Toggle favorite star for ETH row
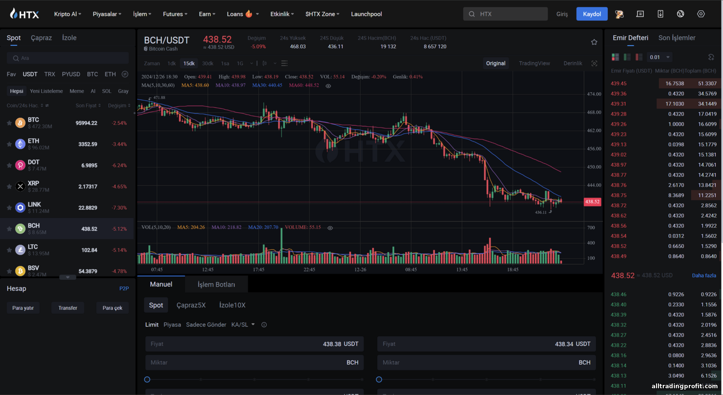This screenshot has width=723, height=395. [x=9, y=144]
